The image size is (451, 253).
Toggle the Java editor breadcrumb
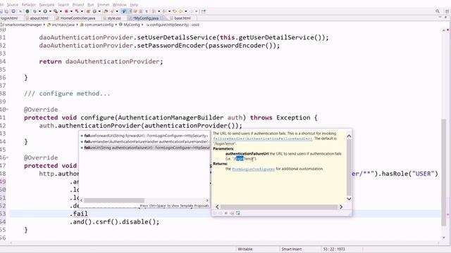[x=124, y=11]
